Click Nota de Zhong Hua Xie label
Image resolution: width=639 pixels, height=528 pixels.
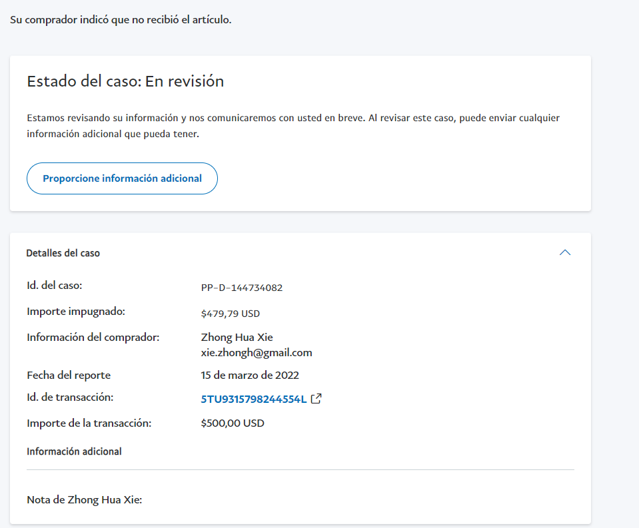[x=85, y=500]
